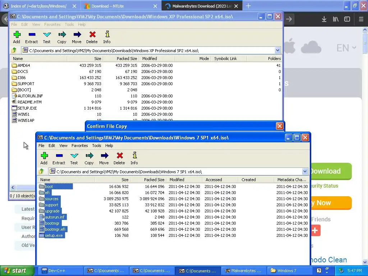368x276 pixels.
Task: Click Copy icon in Windows XP ISO window
Action: point(62,35)
